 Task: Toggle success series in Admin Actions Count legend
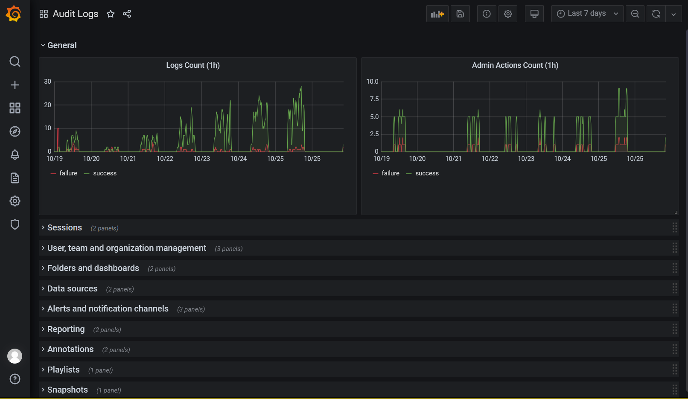coord(427,173)
